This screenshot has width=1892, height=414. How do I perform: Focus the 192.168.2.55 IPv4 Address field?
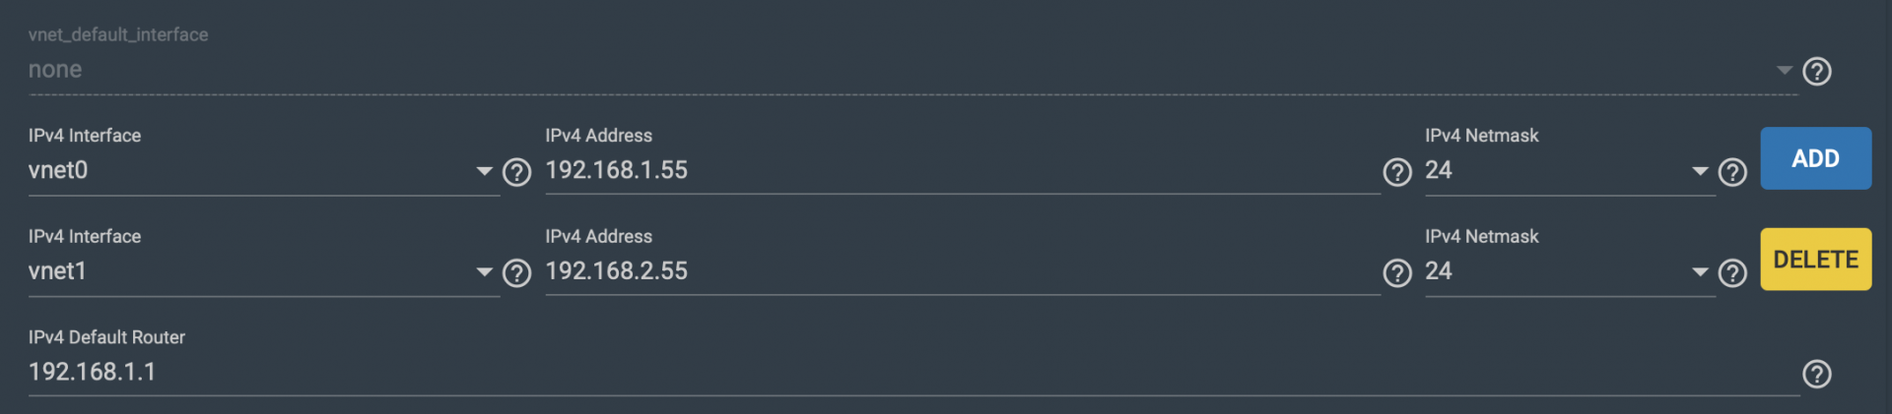click(962, 271)
